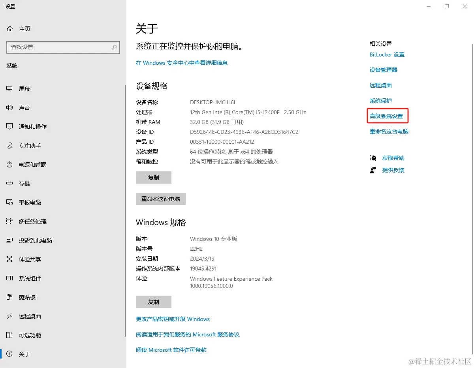Screen dimensions: 474x368
Task: Click the Optional features icon
Action: pyautogui.click(x=10, y=335)
